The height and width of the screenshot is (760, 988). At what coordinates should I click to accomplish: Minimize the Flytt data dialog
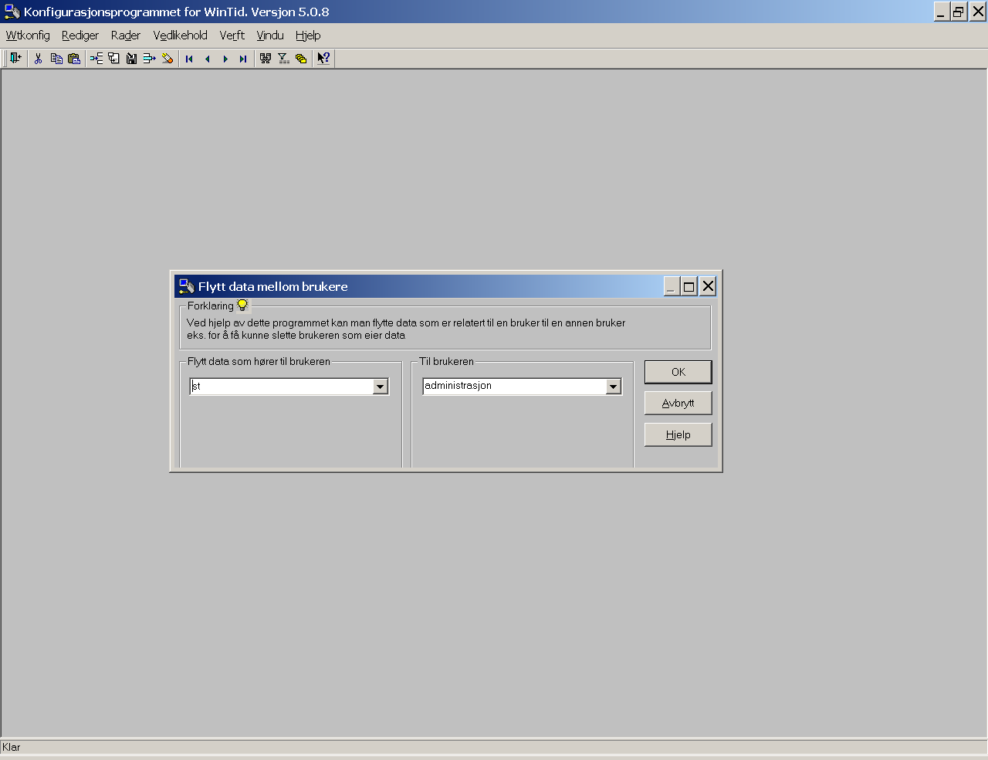tap(671, 286)
